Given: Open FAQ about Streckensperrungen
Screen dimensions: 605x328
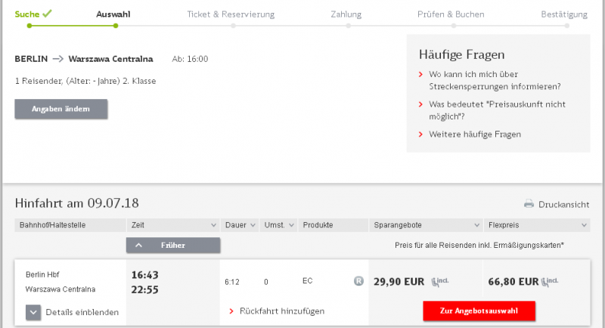Looking at the screenshot, I should coord(495,80).
